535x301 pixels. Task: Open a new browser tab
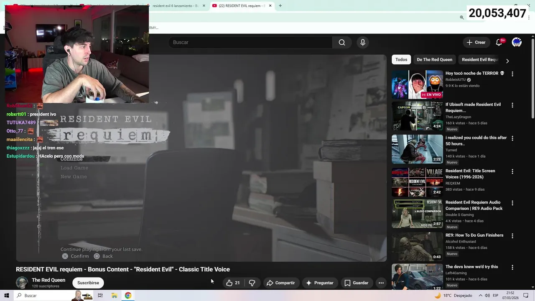[x=280, y=6]
